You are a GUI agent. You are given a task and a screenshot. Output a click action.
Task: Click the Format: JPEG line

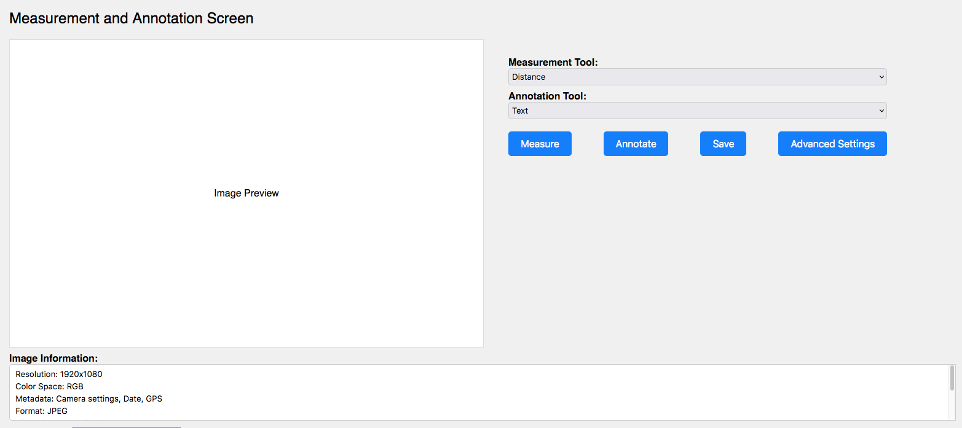coord(41,411)
